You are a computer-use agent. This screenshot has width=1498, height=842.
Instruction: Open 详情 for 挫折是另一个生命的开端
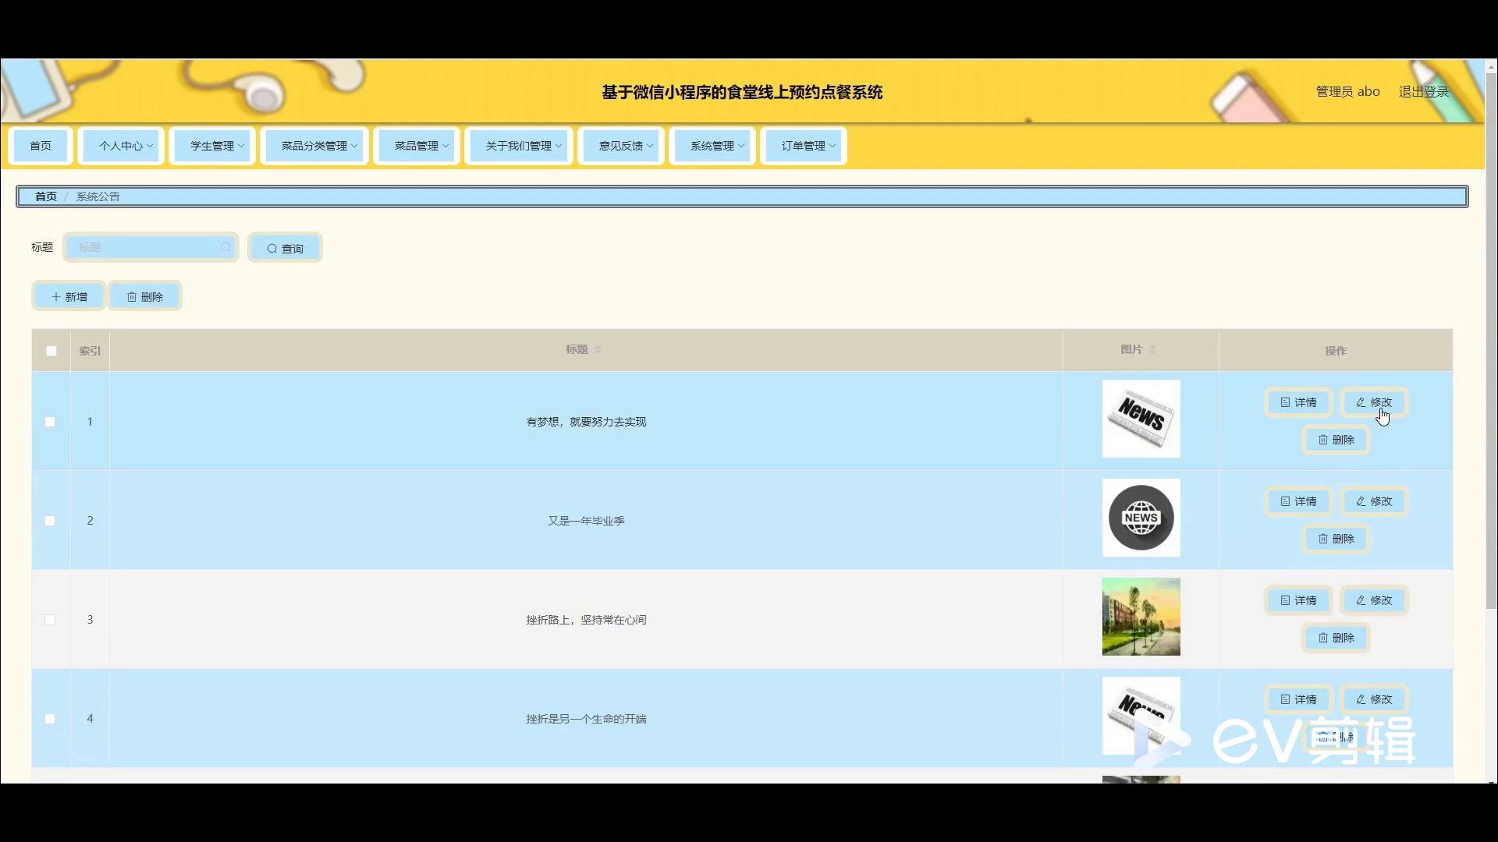(1298, 699)
